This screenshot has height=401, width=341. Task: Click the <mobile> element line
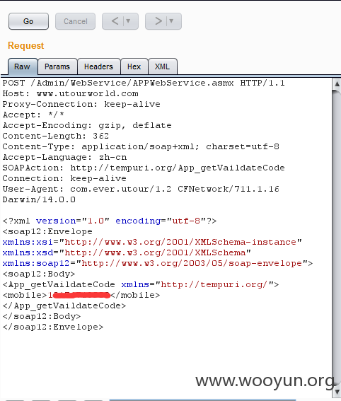click(81, 295)
